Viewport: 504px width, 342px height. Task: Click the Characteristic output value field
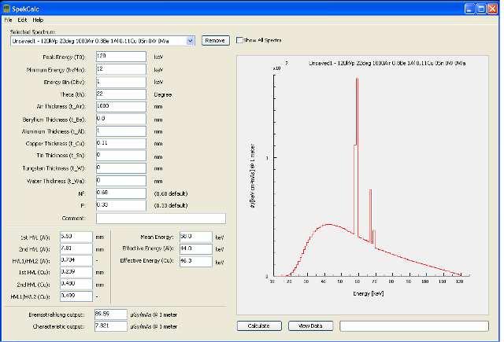tap(111, 326)
